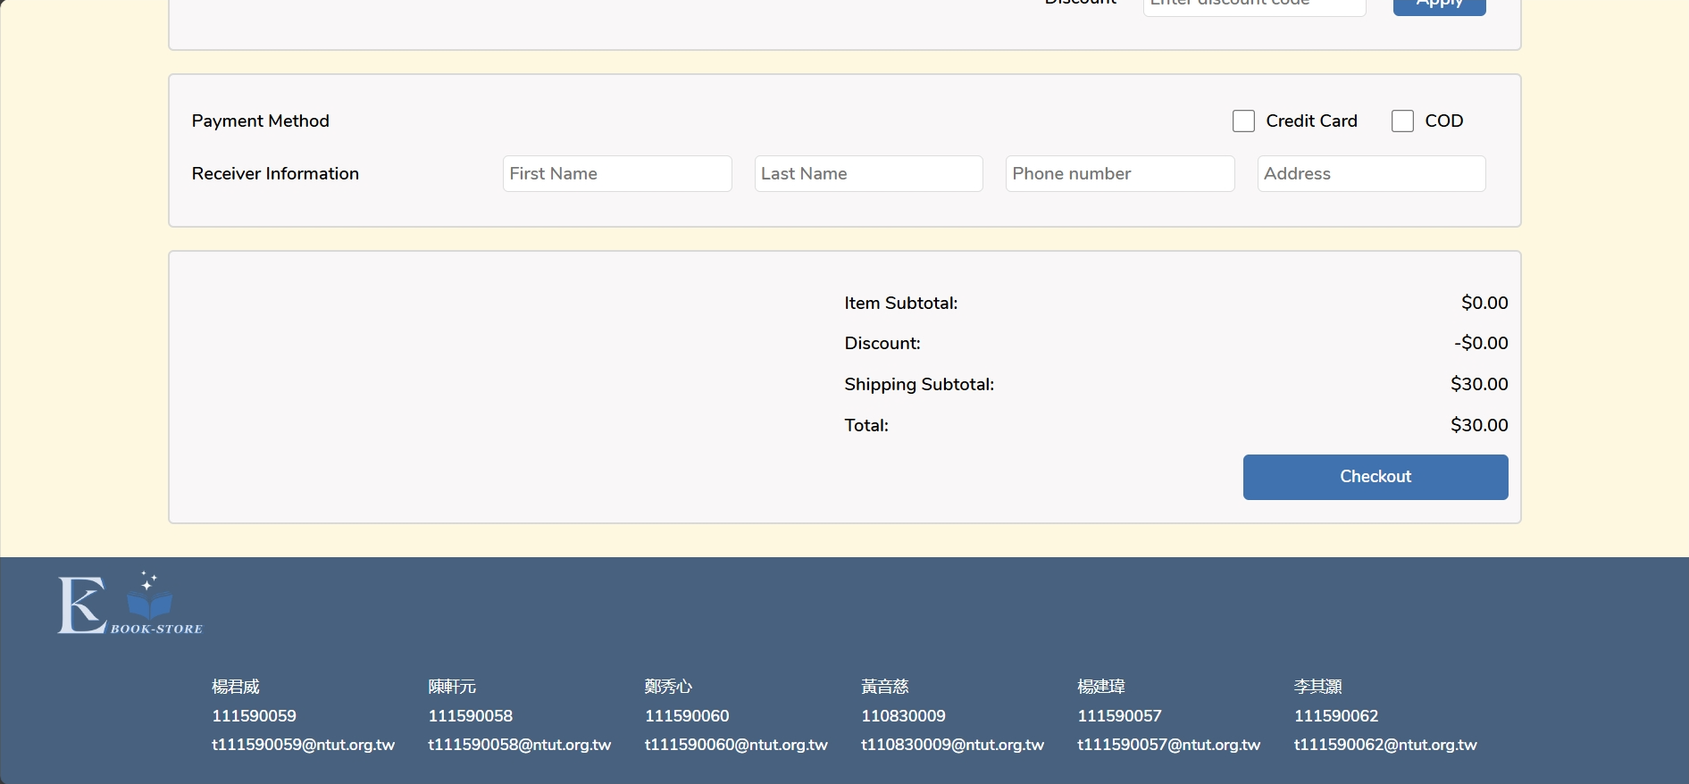Click the E Book-Store logo in footer
The image size is (1689, 784).
(130, 605)
